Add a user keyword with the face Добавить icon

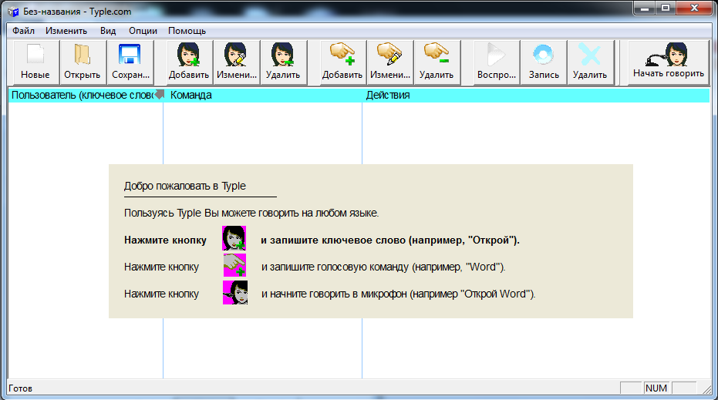point(189,62)
